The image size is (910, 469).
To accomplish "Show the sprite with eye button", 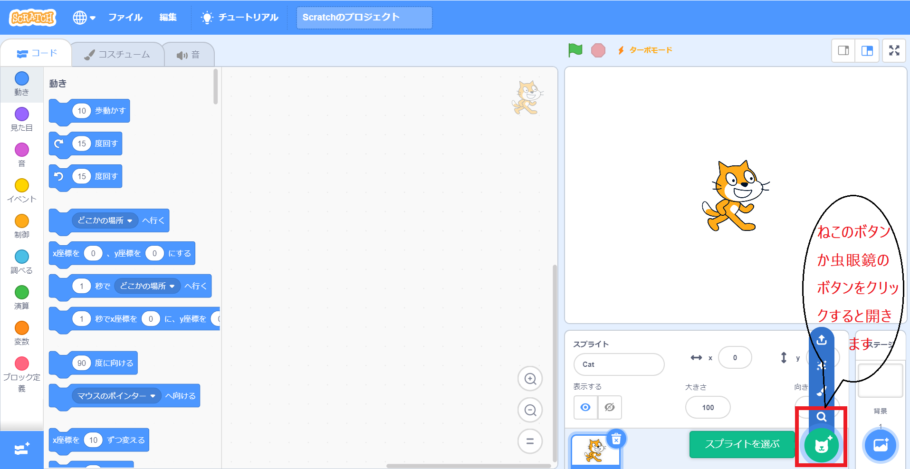I will pos(585,407).
